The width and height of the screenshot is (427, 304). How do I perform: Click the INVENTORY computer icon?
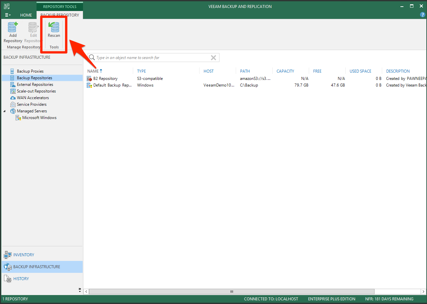coord(7,255)
